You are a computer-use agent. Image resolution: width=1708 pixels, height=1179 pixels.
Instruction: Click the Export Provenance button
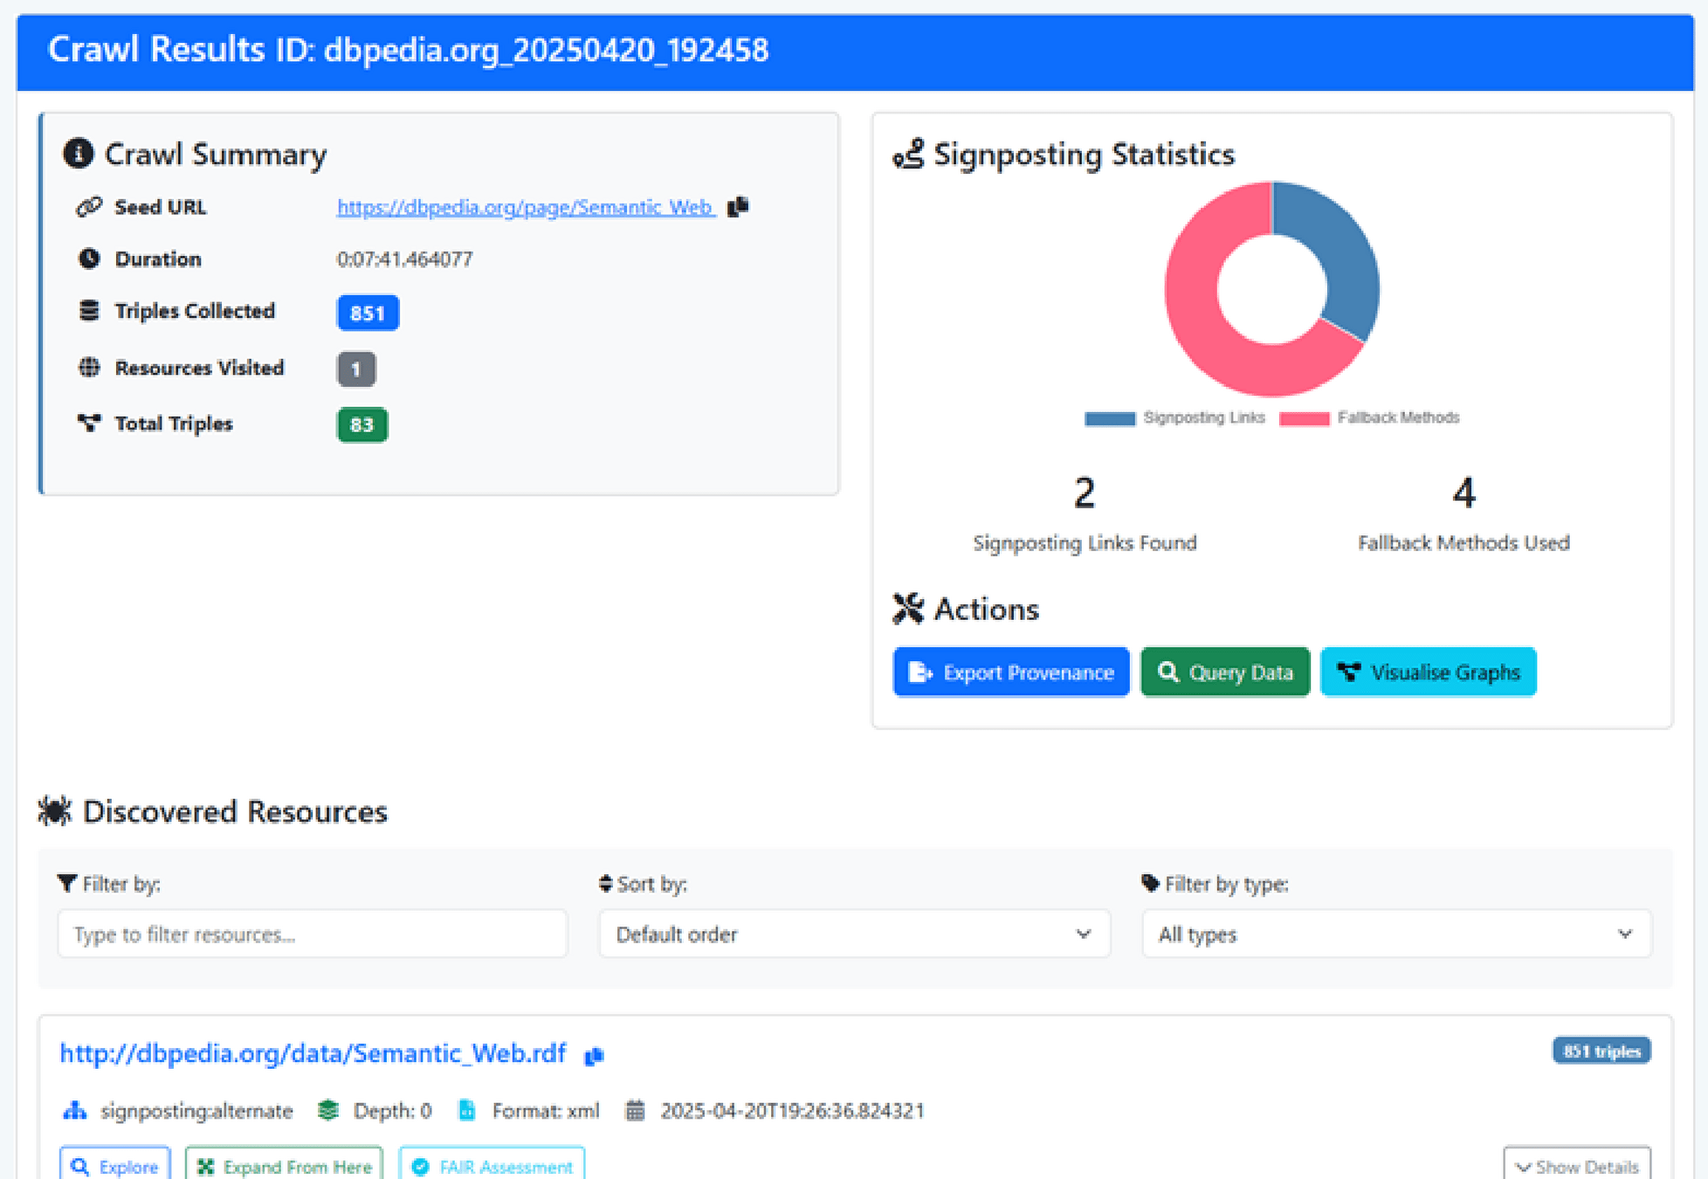click(1010, 672)
